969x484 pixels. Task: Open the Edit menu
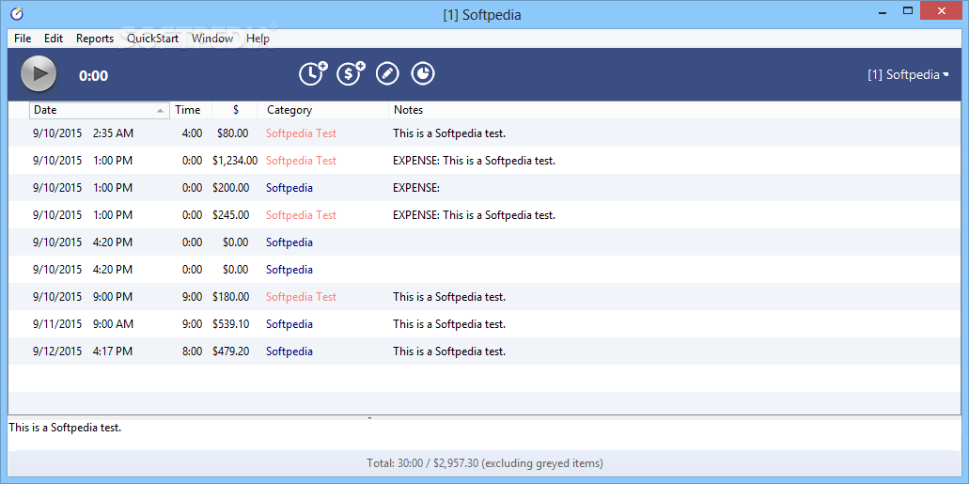pyautogui.click(x=54, y=39)
